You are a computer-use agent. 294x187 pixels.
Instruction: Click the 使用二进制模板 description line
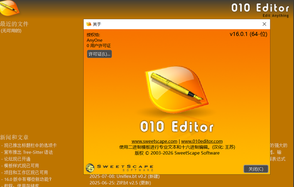coord(177,147)
